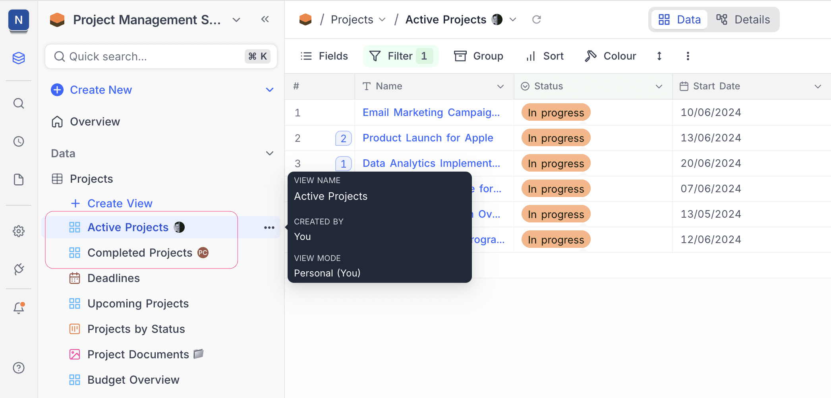This screenshot has height=398, width=831.
Task: Open the Filter toolbar option
Action: 400,56
